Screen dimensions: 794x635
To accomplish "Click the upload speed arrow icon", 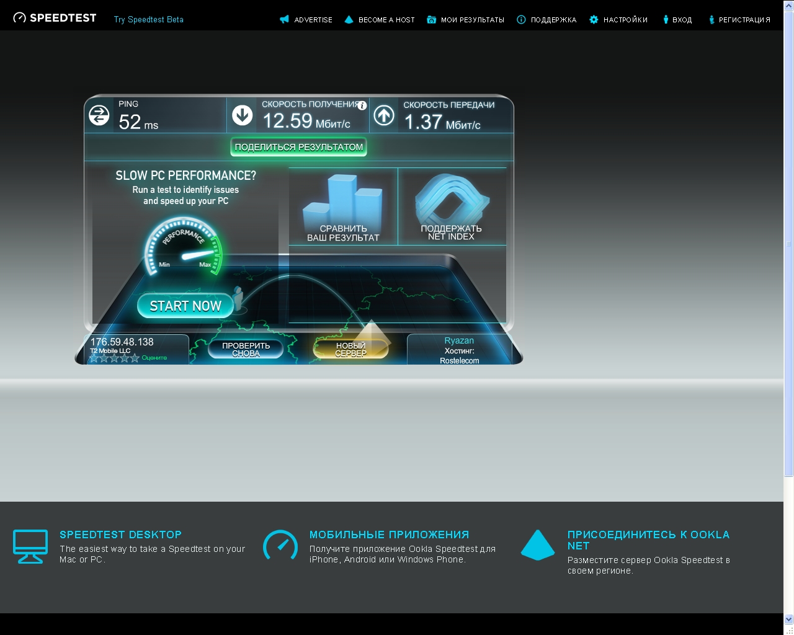I will [384, 115].
